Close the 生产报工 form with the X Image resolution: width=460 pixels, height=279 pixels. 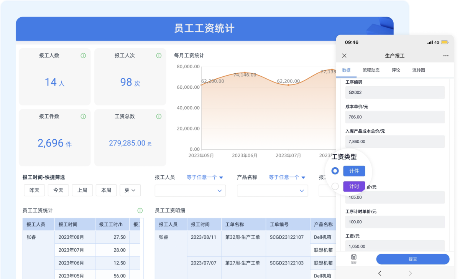(344, 56)
